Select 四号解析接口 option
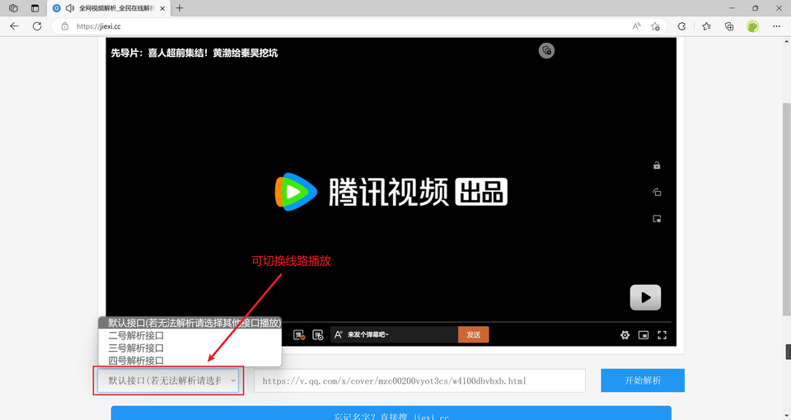This screenshot has width=791, height=420. [x=190, y=361]
